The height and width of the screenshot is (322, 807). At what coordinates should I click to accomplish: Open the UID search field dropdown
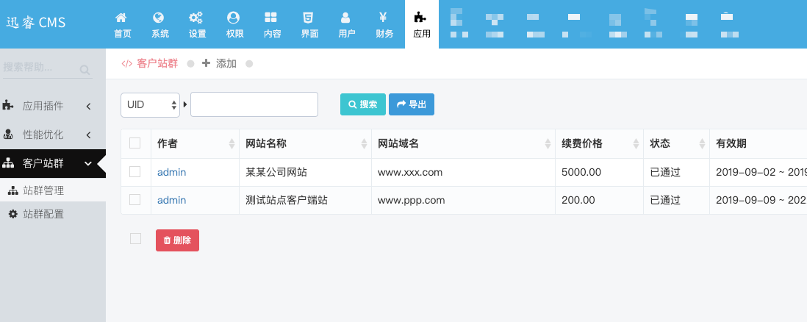tap(150, 104)
